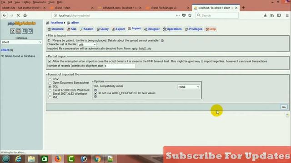Screen dimensions: 291x163
Task: Select Excel 97-2003 XLS Workbook format
Action: coord(50,91)
